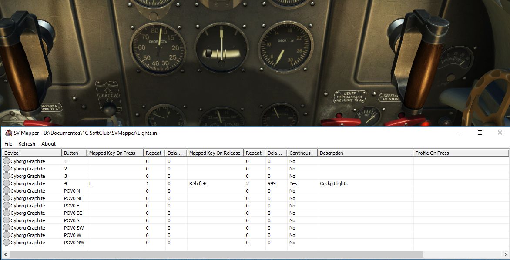
Task: Click the horizontal scrollbar thumb
Action: (x=216, y=254)
